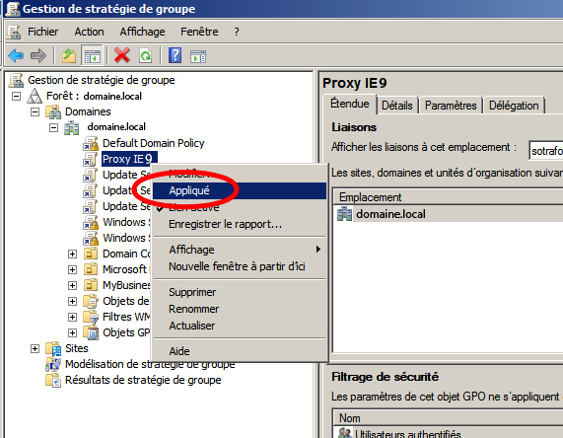
Task: Click the Up one level folder icon
Action: pos(69,55)
